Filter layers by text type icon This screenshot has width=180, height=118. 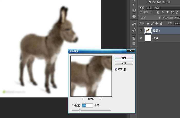click(x=167, y=12)
